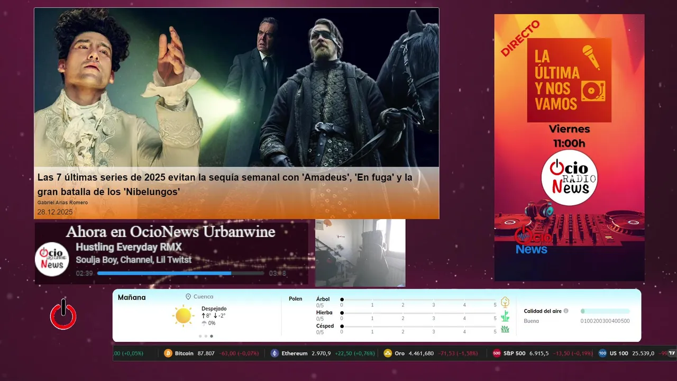Click the umbrella precipitation icon
Image resolution: width=677 pixels, height=381 pixels.
(204, 323)
